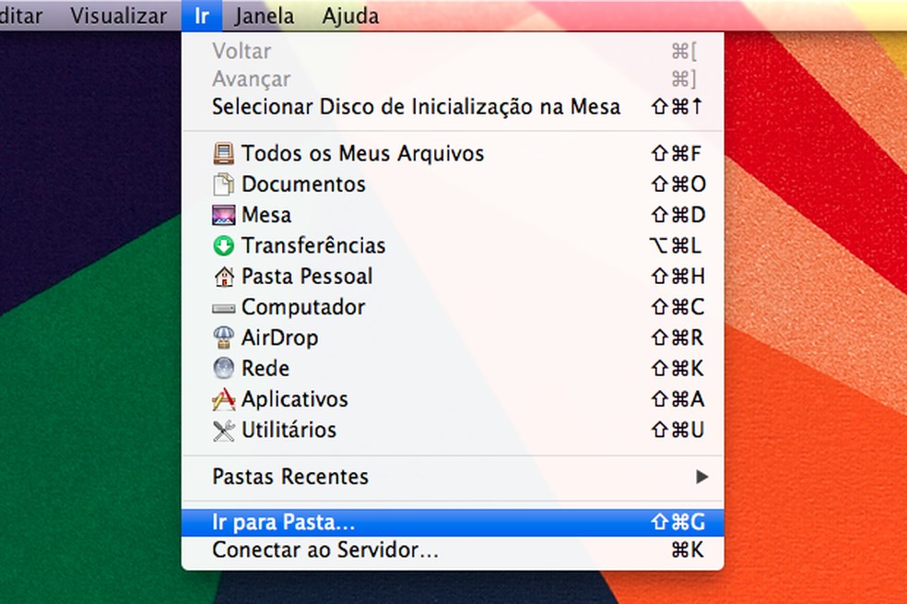This screenshot has width=907, height=604.
Task: Select the Utilitários label
Action: (x=289, y=430)
